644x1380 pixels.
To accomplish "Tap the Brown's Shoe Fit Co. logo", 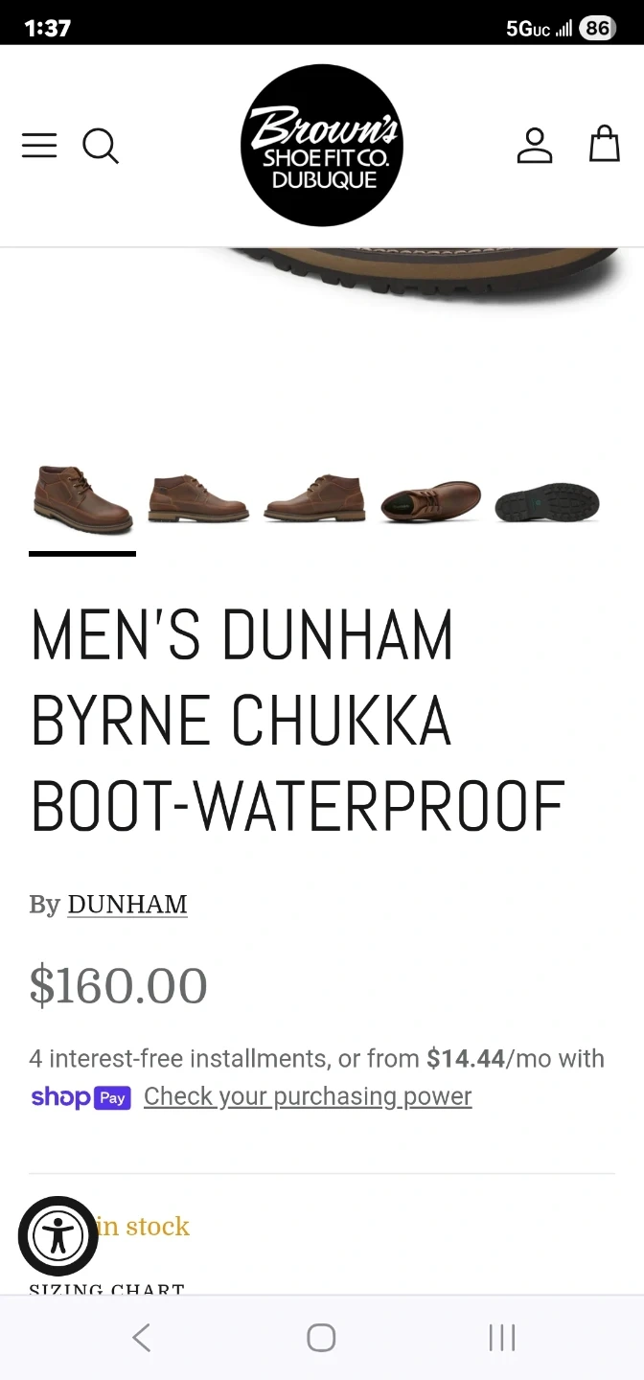I will tap(322, 146).
